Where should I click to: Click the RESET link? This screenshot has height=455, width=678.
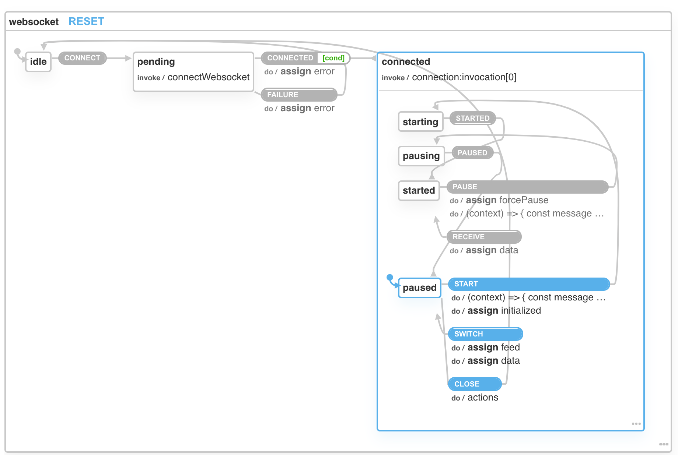tap(86, 21)
